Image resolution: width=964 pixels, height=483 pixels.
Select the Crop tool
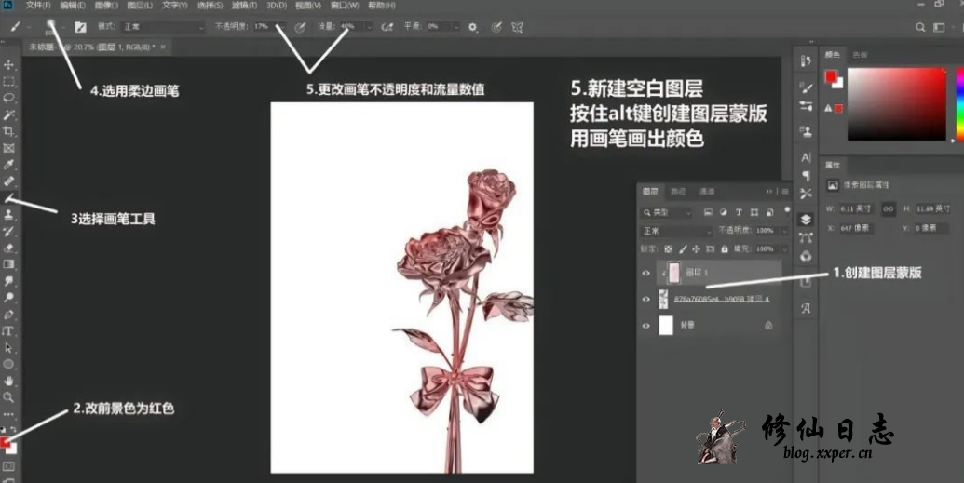[9, 131]
